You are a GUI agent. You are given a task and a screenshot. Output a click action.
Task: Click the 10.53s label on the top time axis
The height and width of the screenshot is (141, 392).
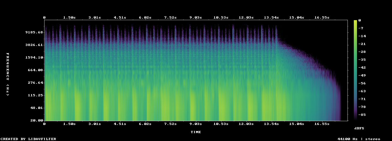point(221,18)
